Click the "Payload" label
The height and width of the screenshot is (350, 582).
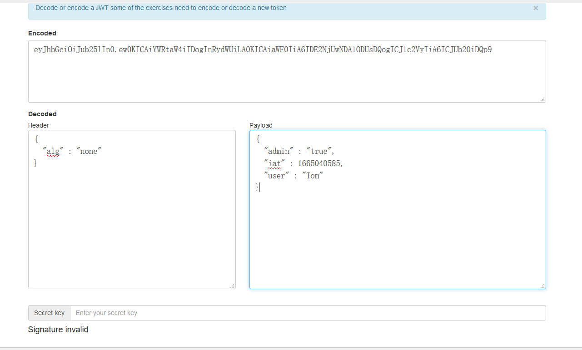point(261,125)
